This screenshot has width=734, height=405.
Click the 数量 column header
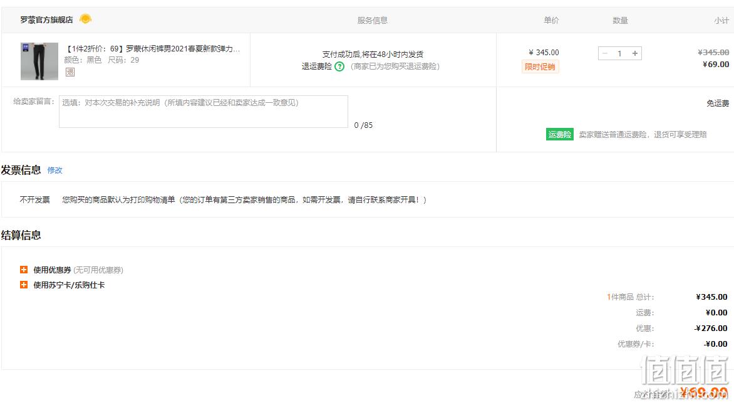pyautogui.click(x=620, y=20)
